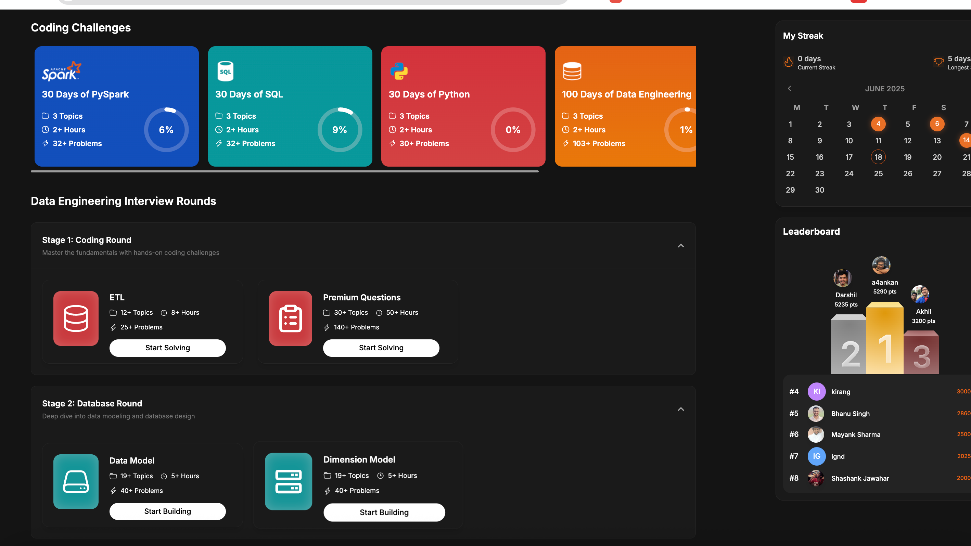Go to previous month in calendar
This screenshot has width=971, height=546.
coord(789,89)
